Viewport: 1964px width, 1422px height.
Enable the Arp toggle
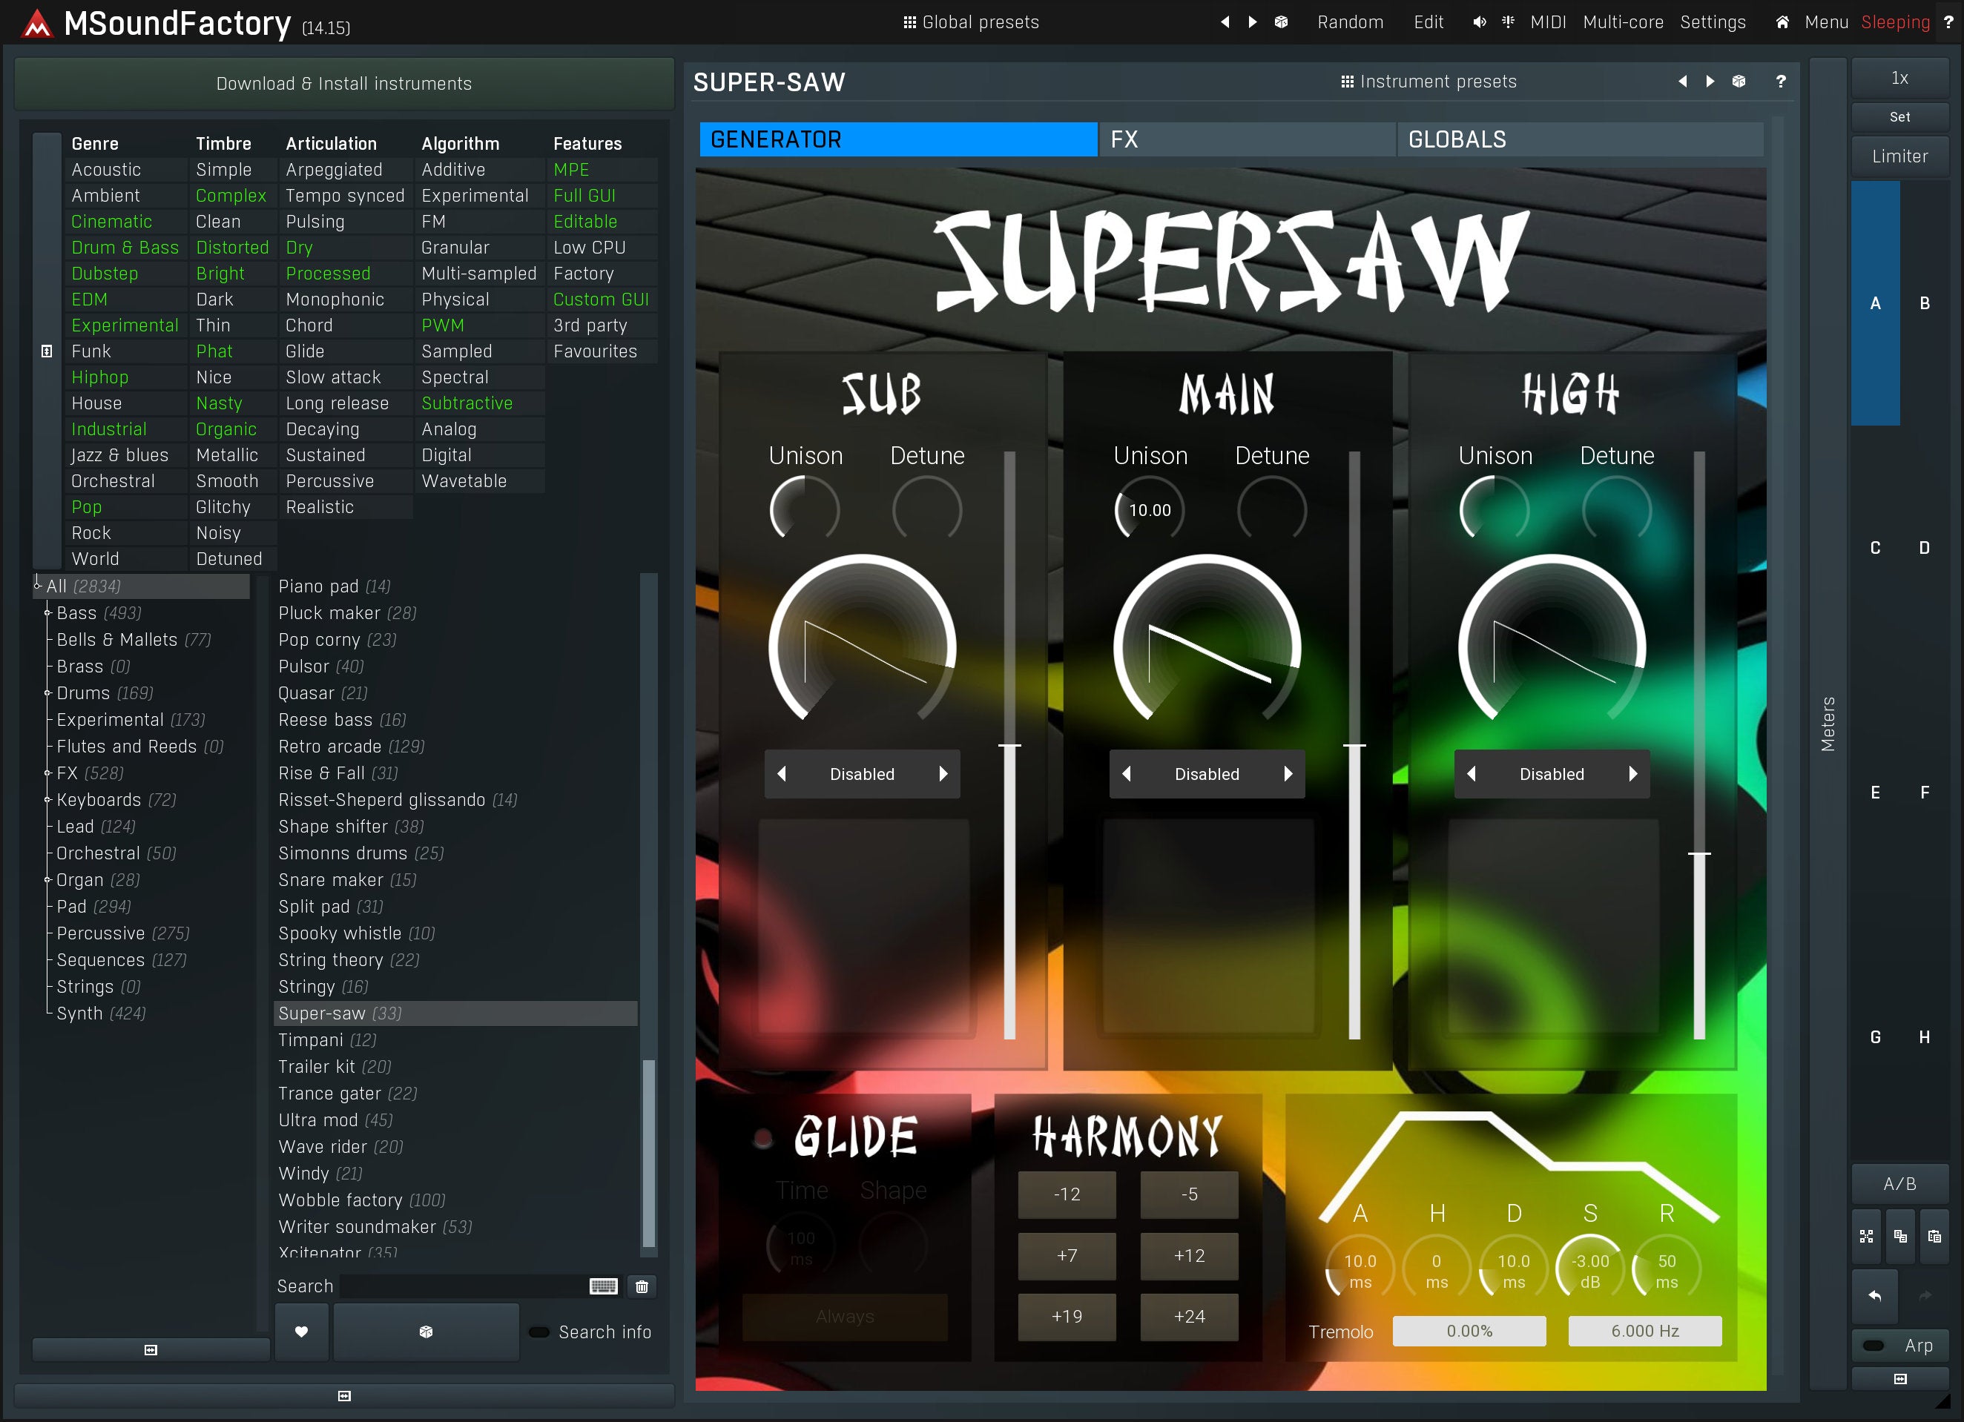point(1874,1345)
